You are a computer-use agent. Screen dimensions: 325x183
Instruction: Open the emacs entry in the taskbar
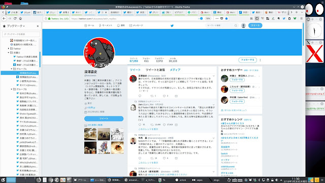coord(132,180)
